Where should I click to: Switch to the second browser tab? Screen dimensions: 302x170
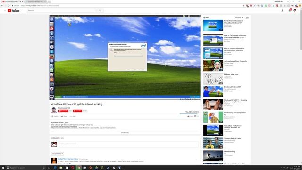pos(36,2)
